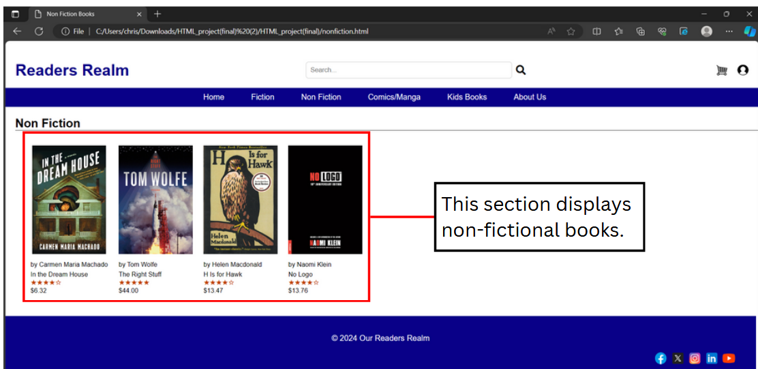Open the X social icon
This screenshot has width=758, height=369.
coord(678,358)
